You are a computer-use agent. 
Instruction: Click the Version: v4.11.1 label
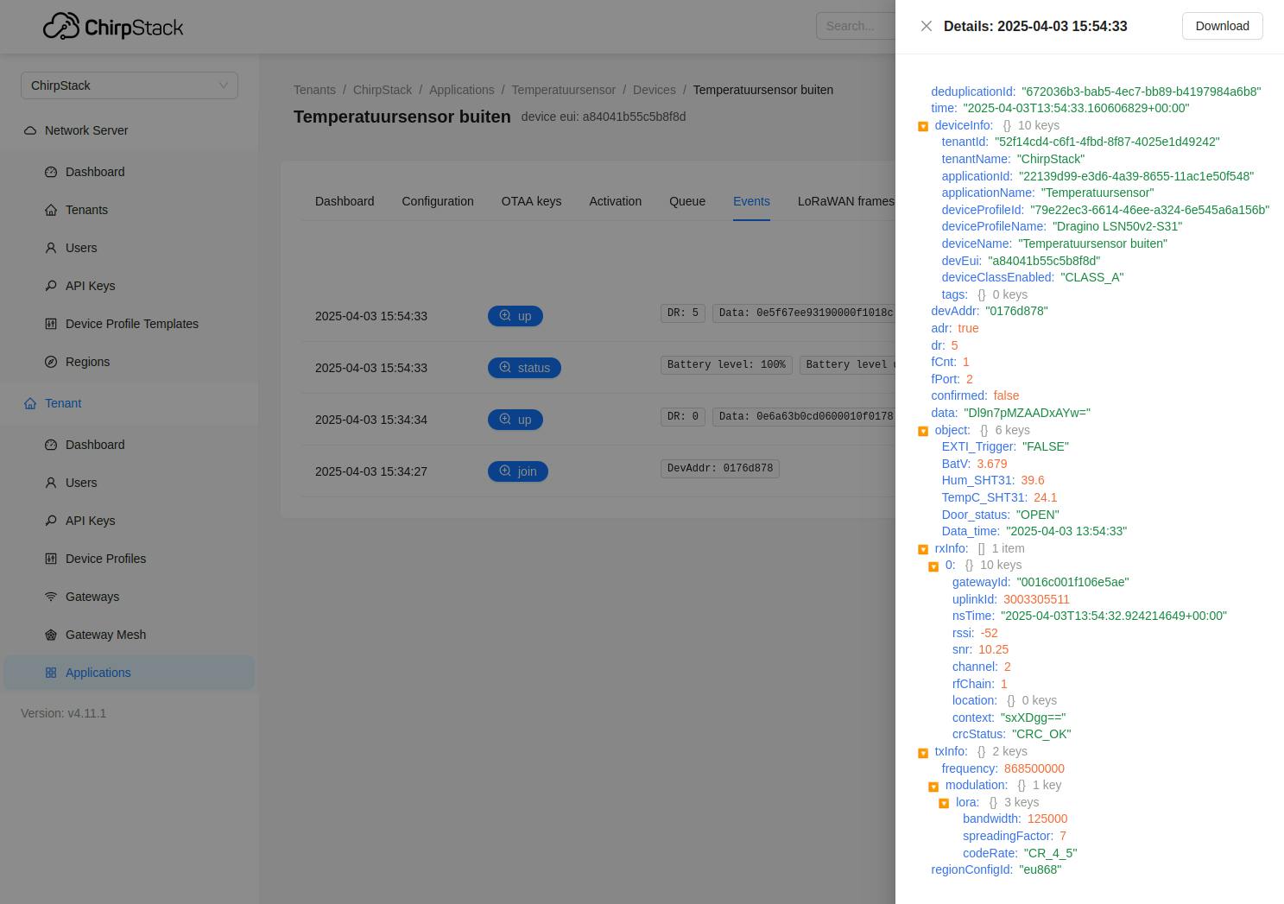click(x=64, y=713)
